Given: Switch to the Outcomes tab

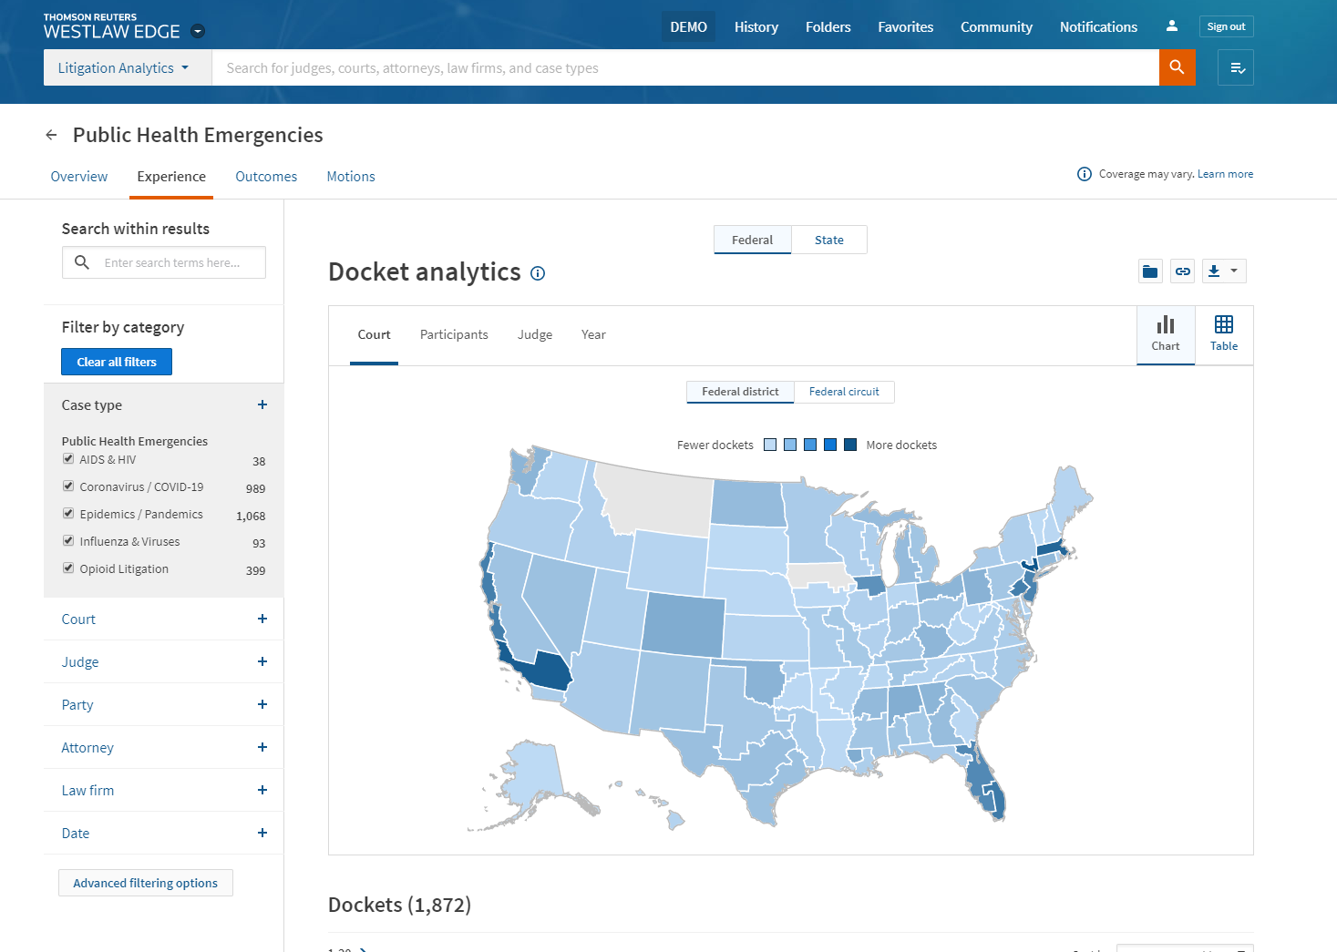Looking at the screenshot, I should (266, 177).
